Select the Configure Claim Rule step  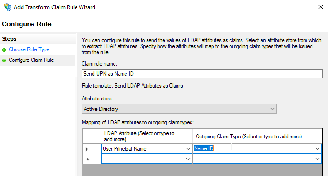pyautogui.click(x=31, y=60)
